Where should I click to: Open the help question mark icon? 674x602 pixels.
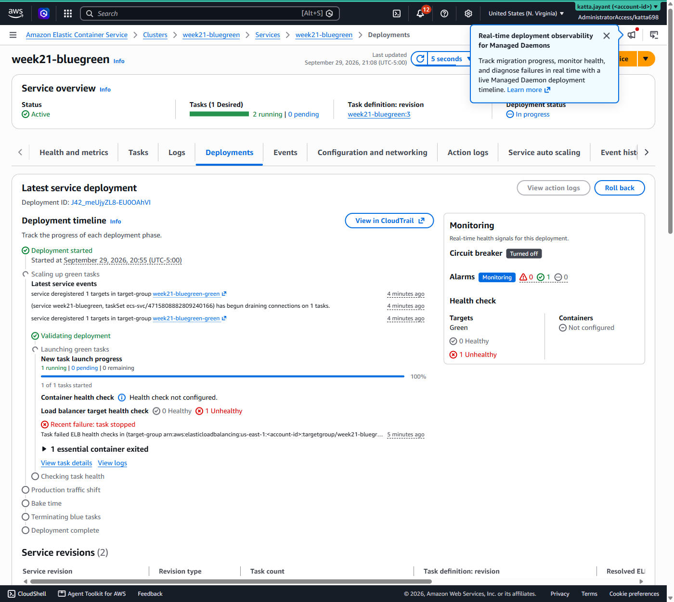pyautogui.click(x=444, y=13)
